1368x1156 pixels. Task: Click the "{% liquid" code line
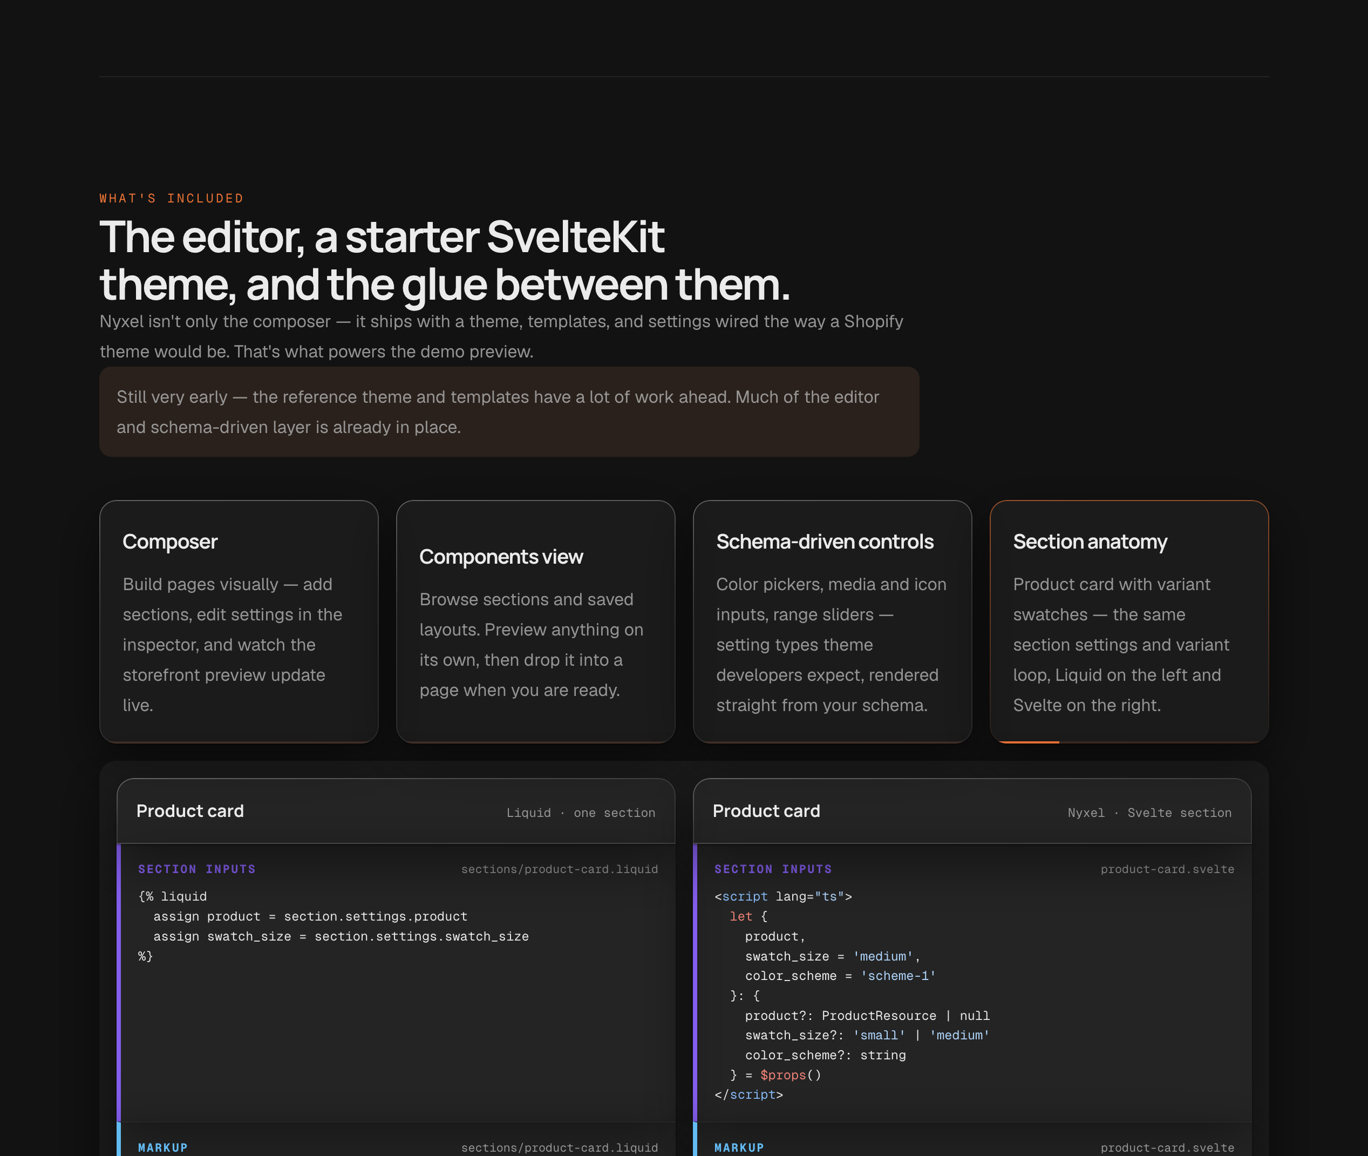pyautogui.click(x=172, y=896)
